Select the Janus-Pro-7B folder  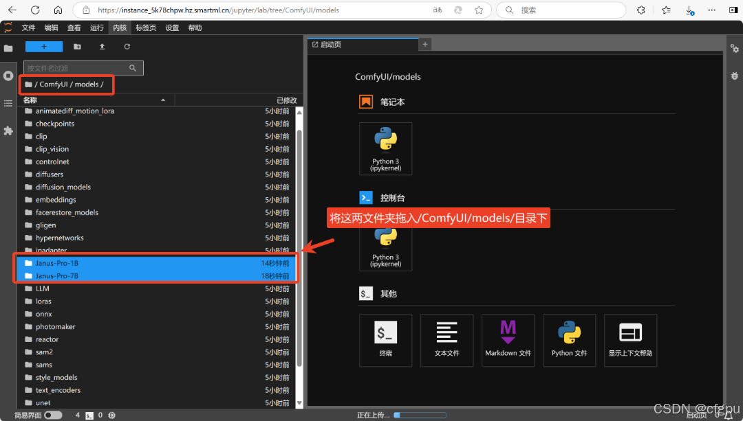[156, 276]
